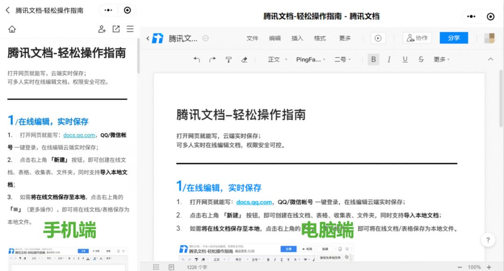Open docs.qq.com link in the mobile document
The width and height of the screenshot is (504, 271).
79,135
